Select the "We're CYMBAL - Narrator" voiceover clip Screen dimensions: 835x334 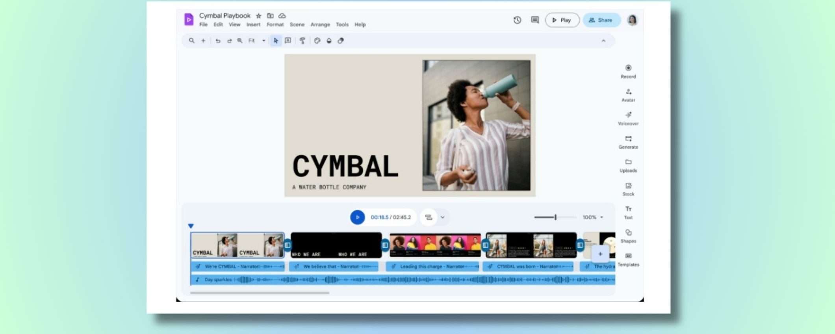238,267
